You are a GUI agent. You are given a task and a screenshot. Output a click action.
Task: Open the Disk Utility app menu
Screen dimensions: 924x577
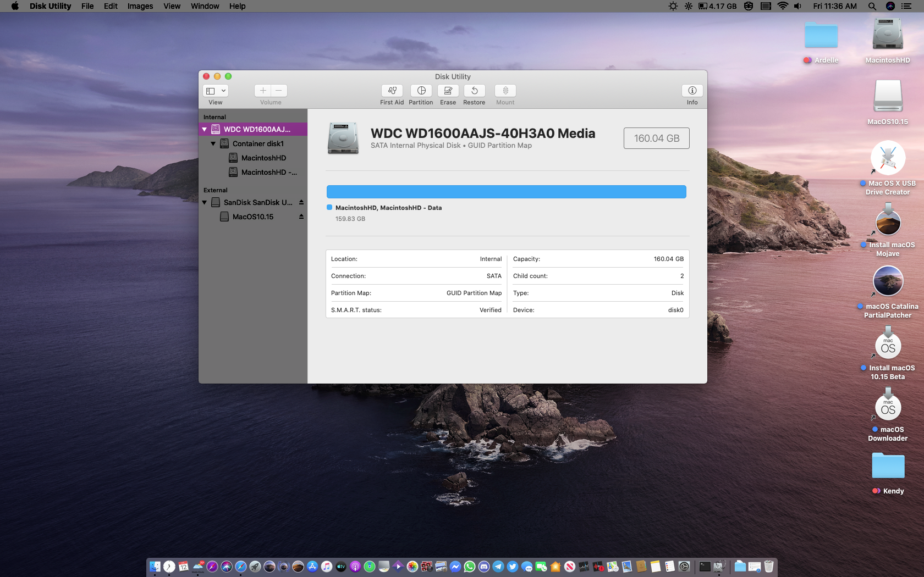pyautogui.click(x=51, y=6)
